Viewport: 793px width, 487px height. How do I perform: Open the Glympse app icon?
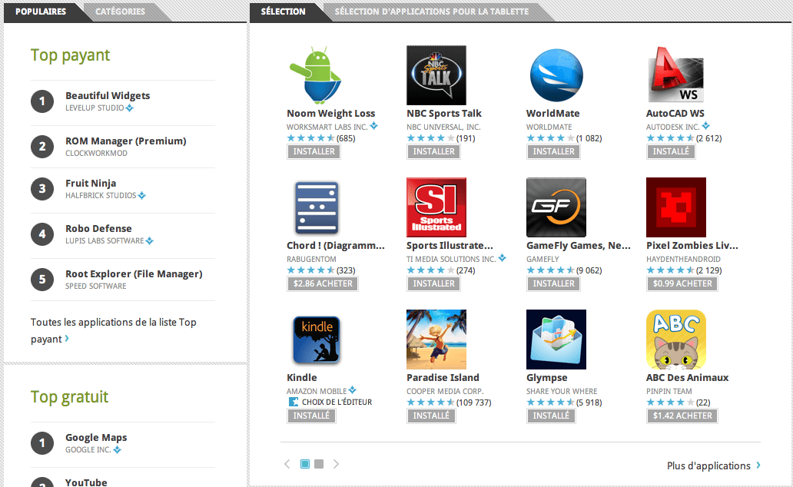click(x=556, y=340)
